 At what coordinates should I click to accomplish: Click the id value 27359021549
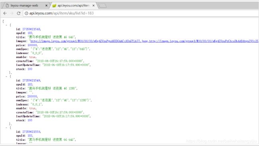(x=31, y=80)
